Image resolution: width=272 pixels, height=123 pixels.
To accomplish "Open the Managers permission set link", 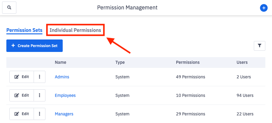I will tap(64, 114).
